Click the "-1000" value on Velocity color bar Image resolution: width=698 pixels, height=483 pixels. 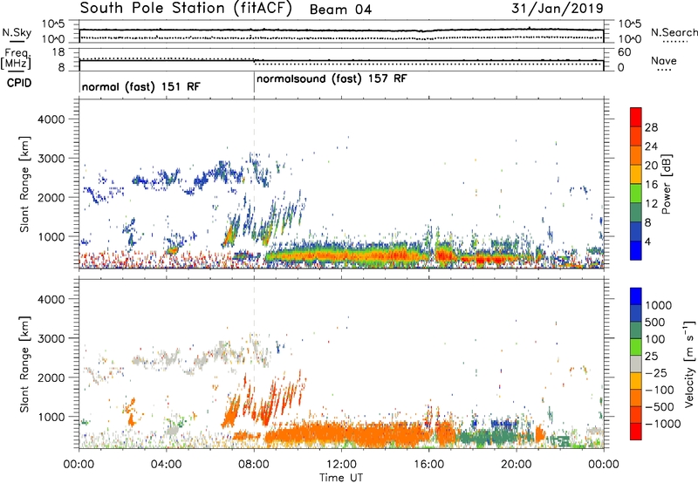662,424
